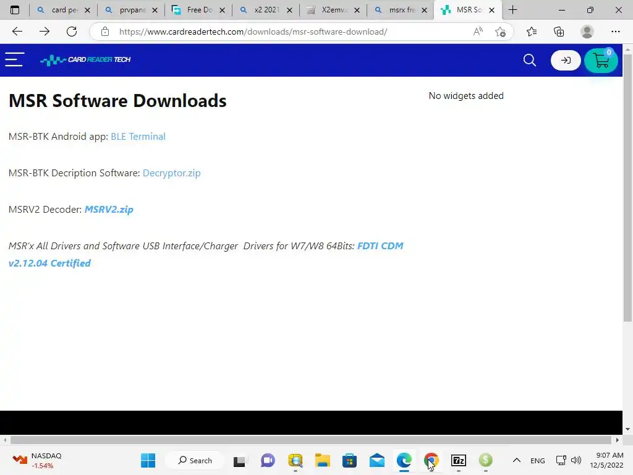Go back to previous page
This screenshot has width=633, height=475.
[17, 32]
